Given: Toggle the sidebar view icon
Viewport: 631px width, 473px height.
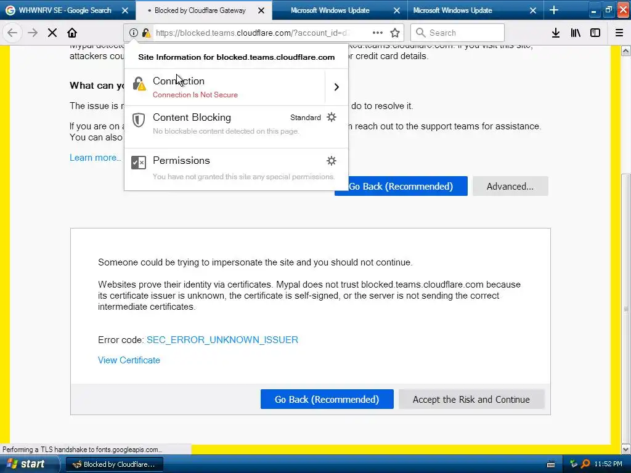Looking at the screenshot, I should coord(595,33).
